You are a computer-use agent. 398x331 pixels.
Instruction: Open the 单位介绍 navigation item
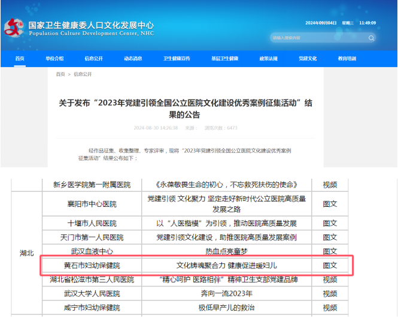pos(54,59)
